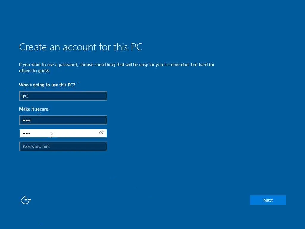This screenshot has height=229, width=305.
Task: Select the first password field
Action: (x=63, y=120)
